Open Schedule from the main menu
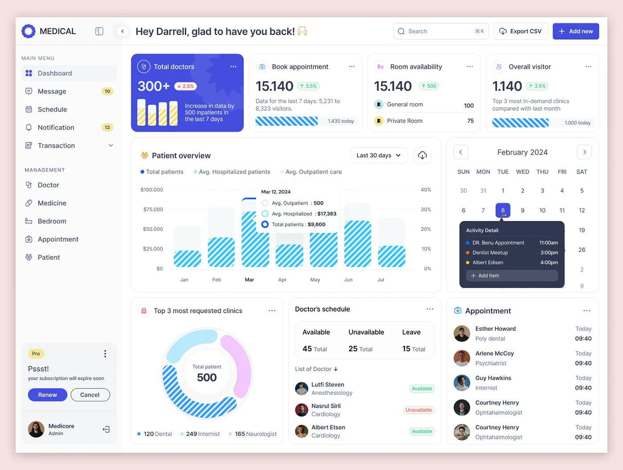The height and width of the screenshot is (470, 623). 52,109
